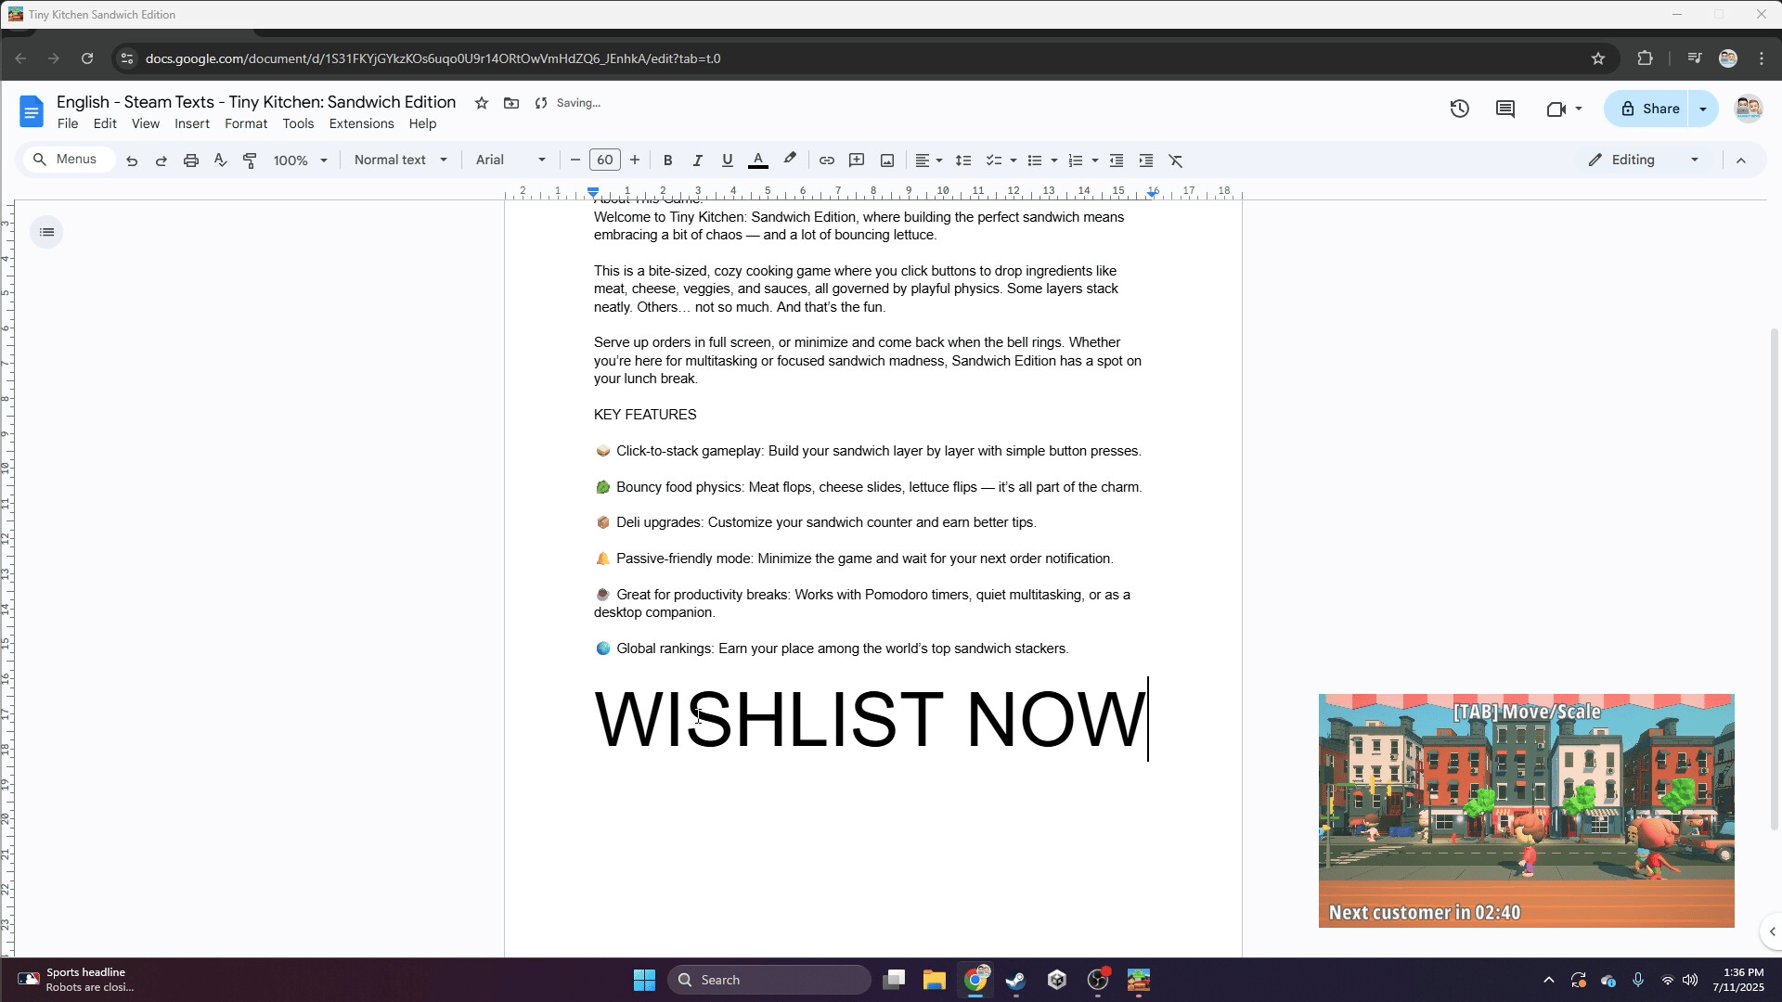Expand the Normal text style dropdown

coord(400,160)
